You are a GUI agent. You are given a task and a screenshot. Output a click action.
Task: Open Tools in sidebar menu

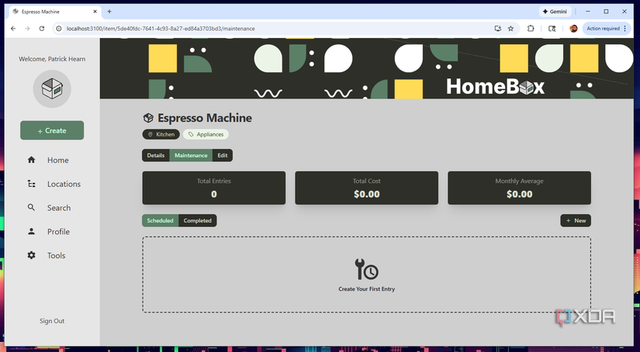57,256
